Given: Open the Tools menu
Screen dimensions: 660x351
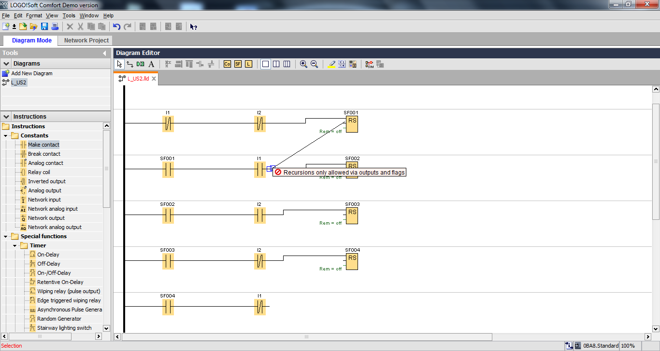Looking at the screenshot, I should (x=69, y=16).
